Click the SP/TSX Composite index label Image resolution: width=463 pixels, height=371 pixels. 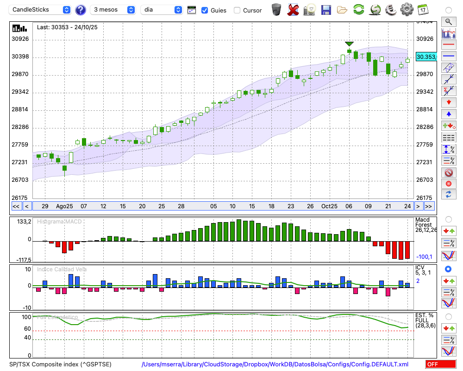pos(60,364)
